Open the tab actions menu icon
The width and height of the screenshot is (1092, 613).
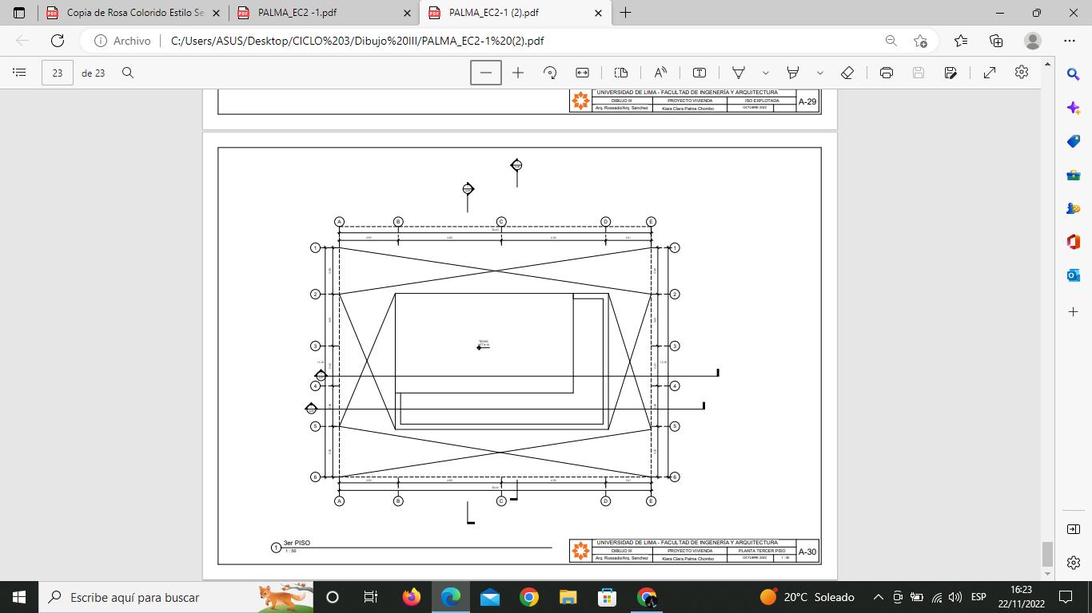(x=19, y=13)
